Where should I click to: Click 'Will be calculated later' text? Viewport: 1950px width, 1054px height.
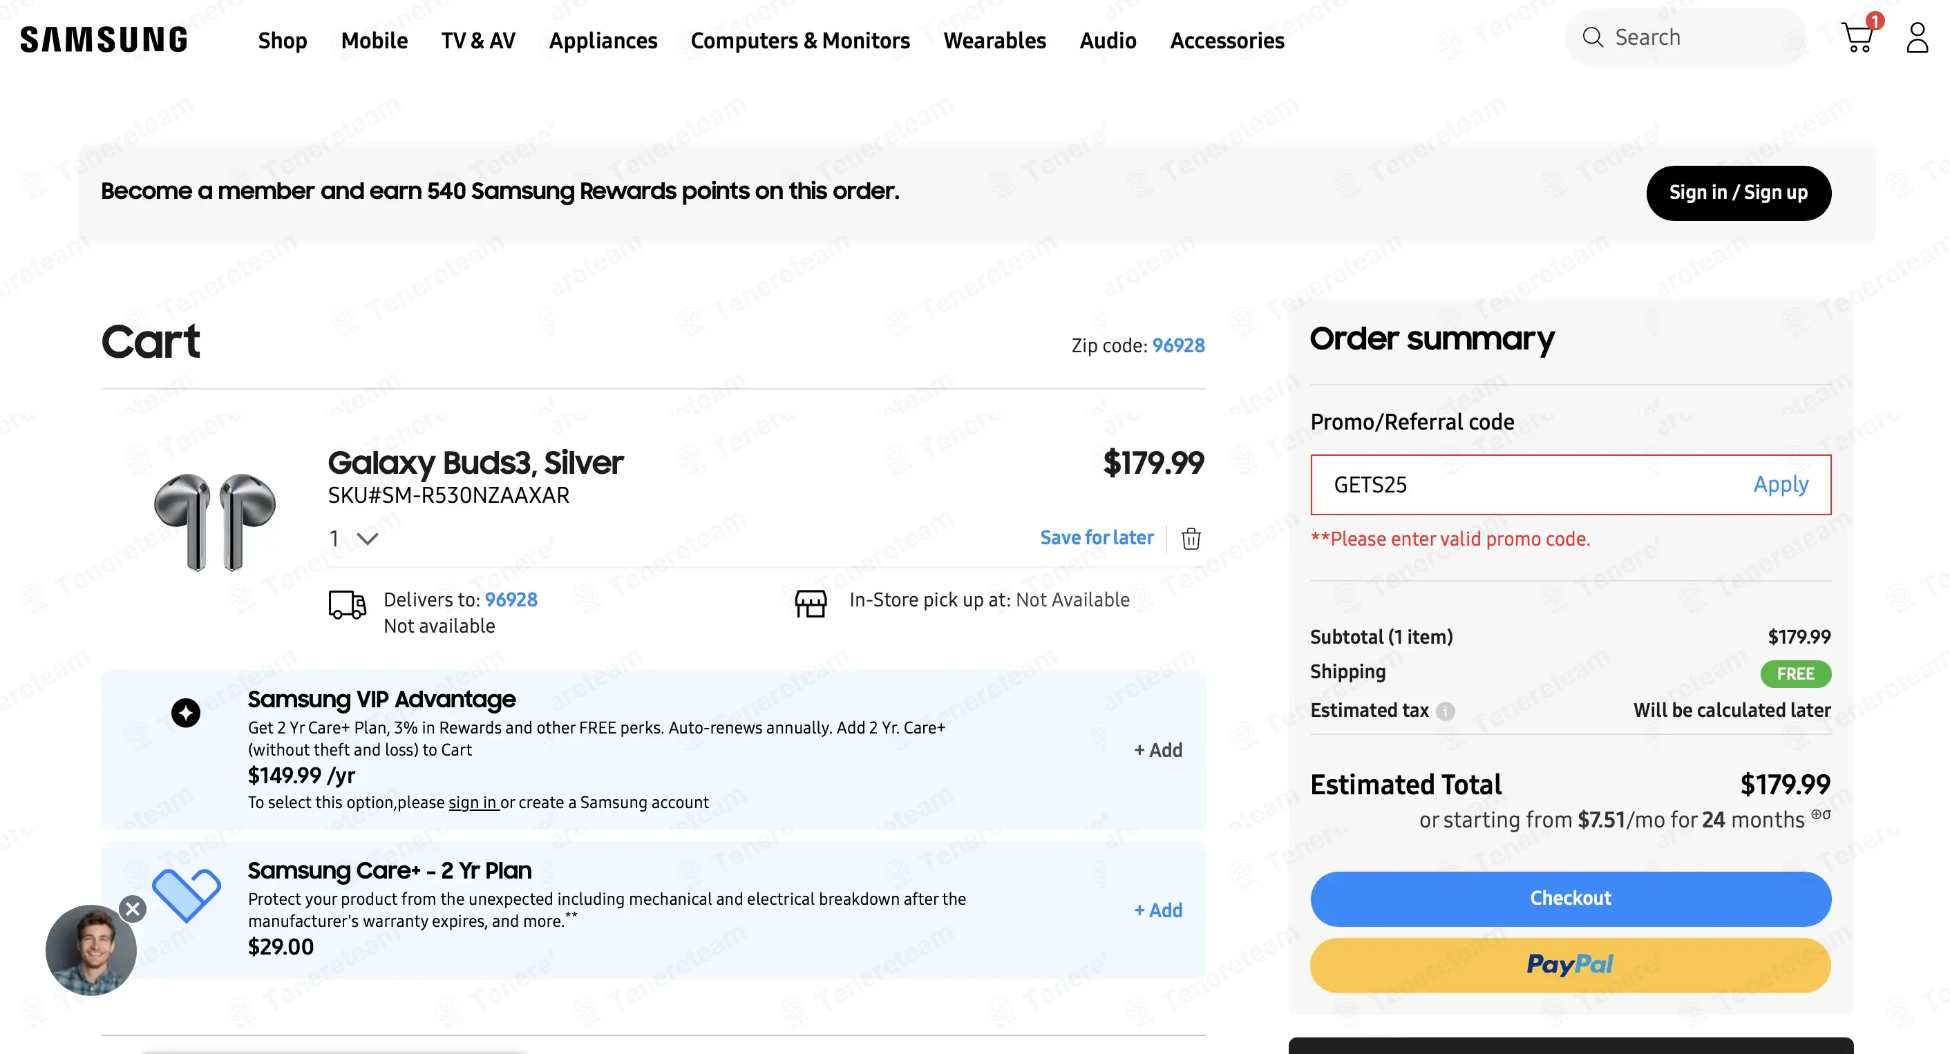pos(1732,711)
